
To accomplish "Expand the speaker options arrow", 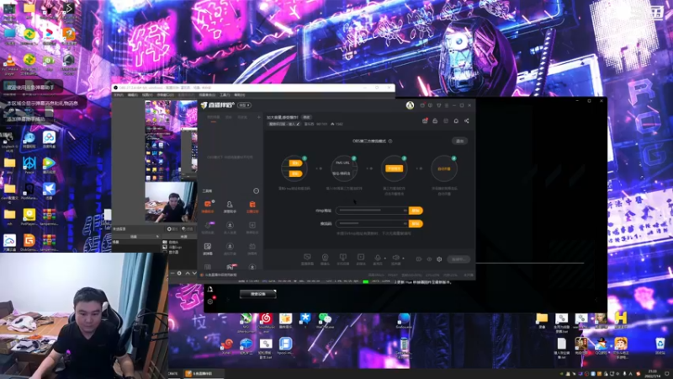I will click(404, 259).
